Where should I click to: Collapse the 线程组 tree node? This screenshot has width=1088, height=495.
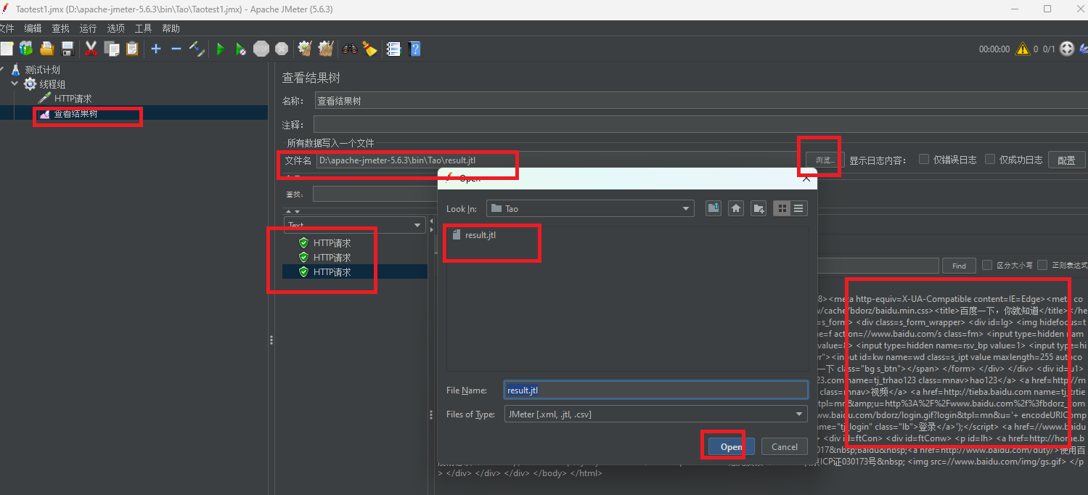click(x=15, y=84)
